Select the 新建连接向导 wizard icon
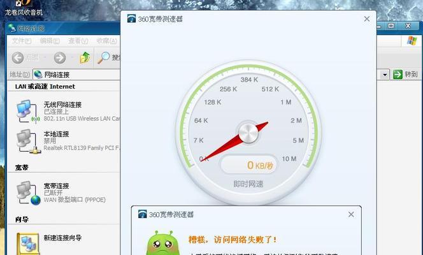The image size is (423, 255). (28, 244)
